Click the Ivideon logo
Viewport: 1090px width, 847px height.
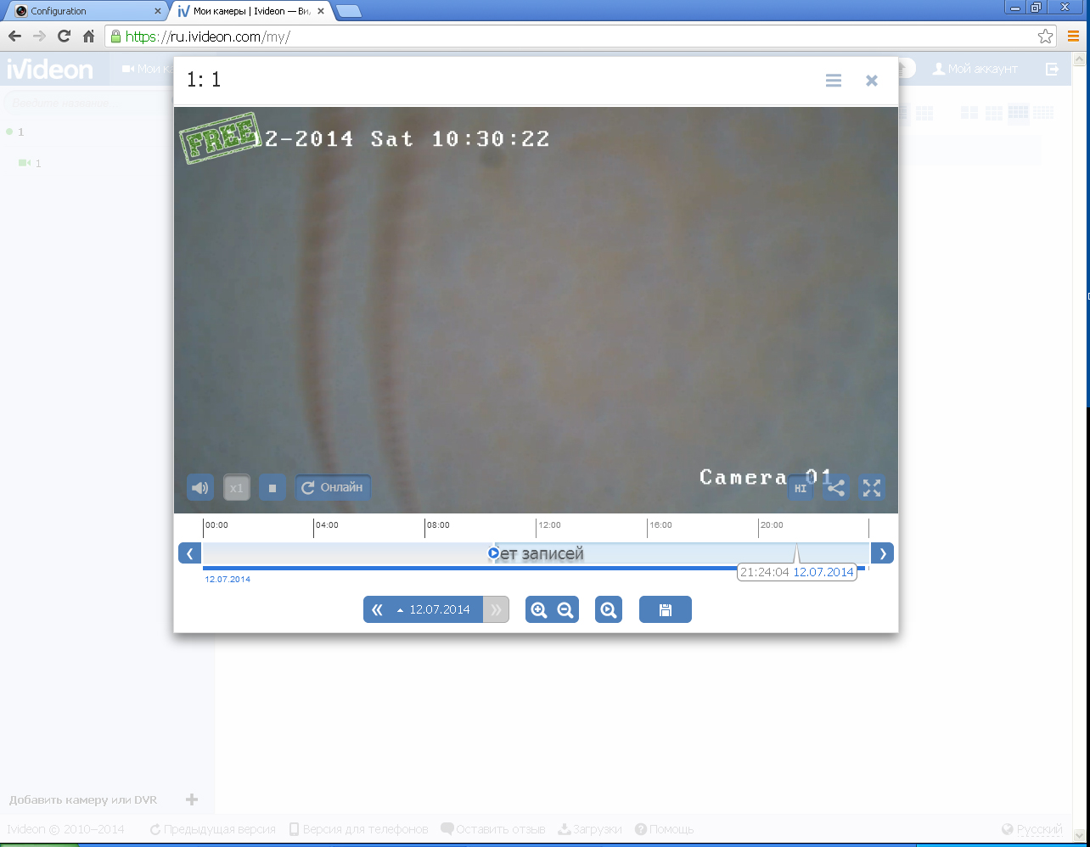click(50, 69)
